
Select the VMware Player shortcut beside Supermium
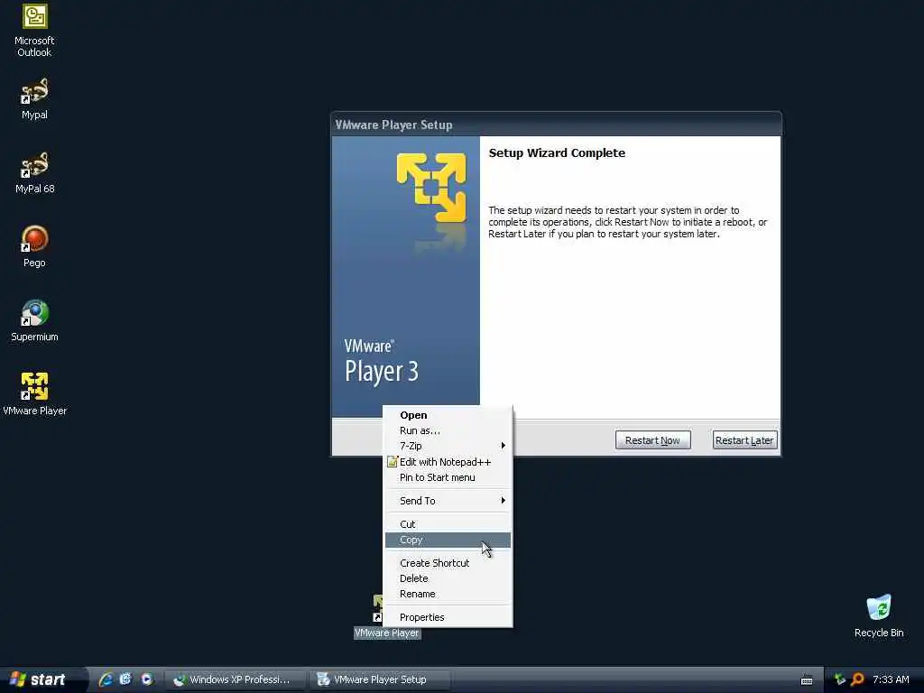pyautogui.click(x=34, y=395)
